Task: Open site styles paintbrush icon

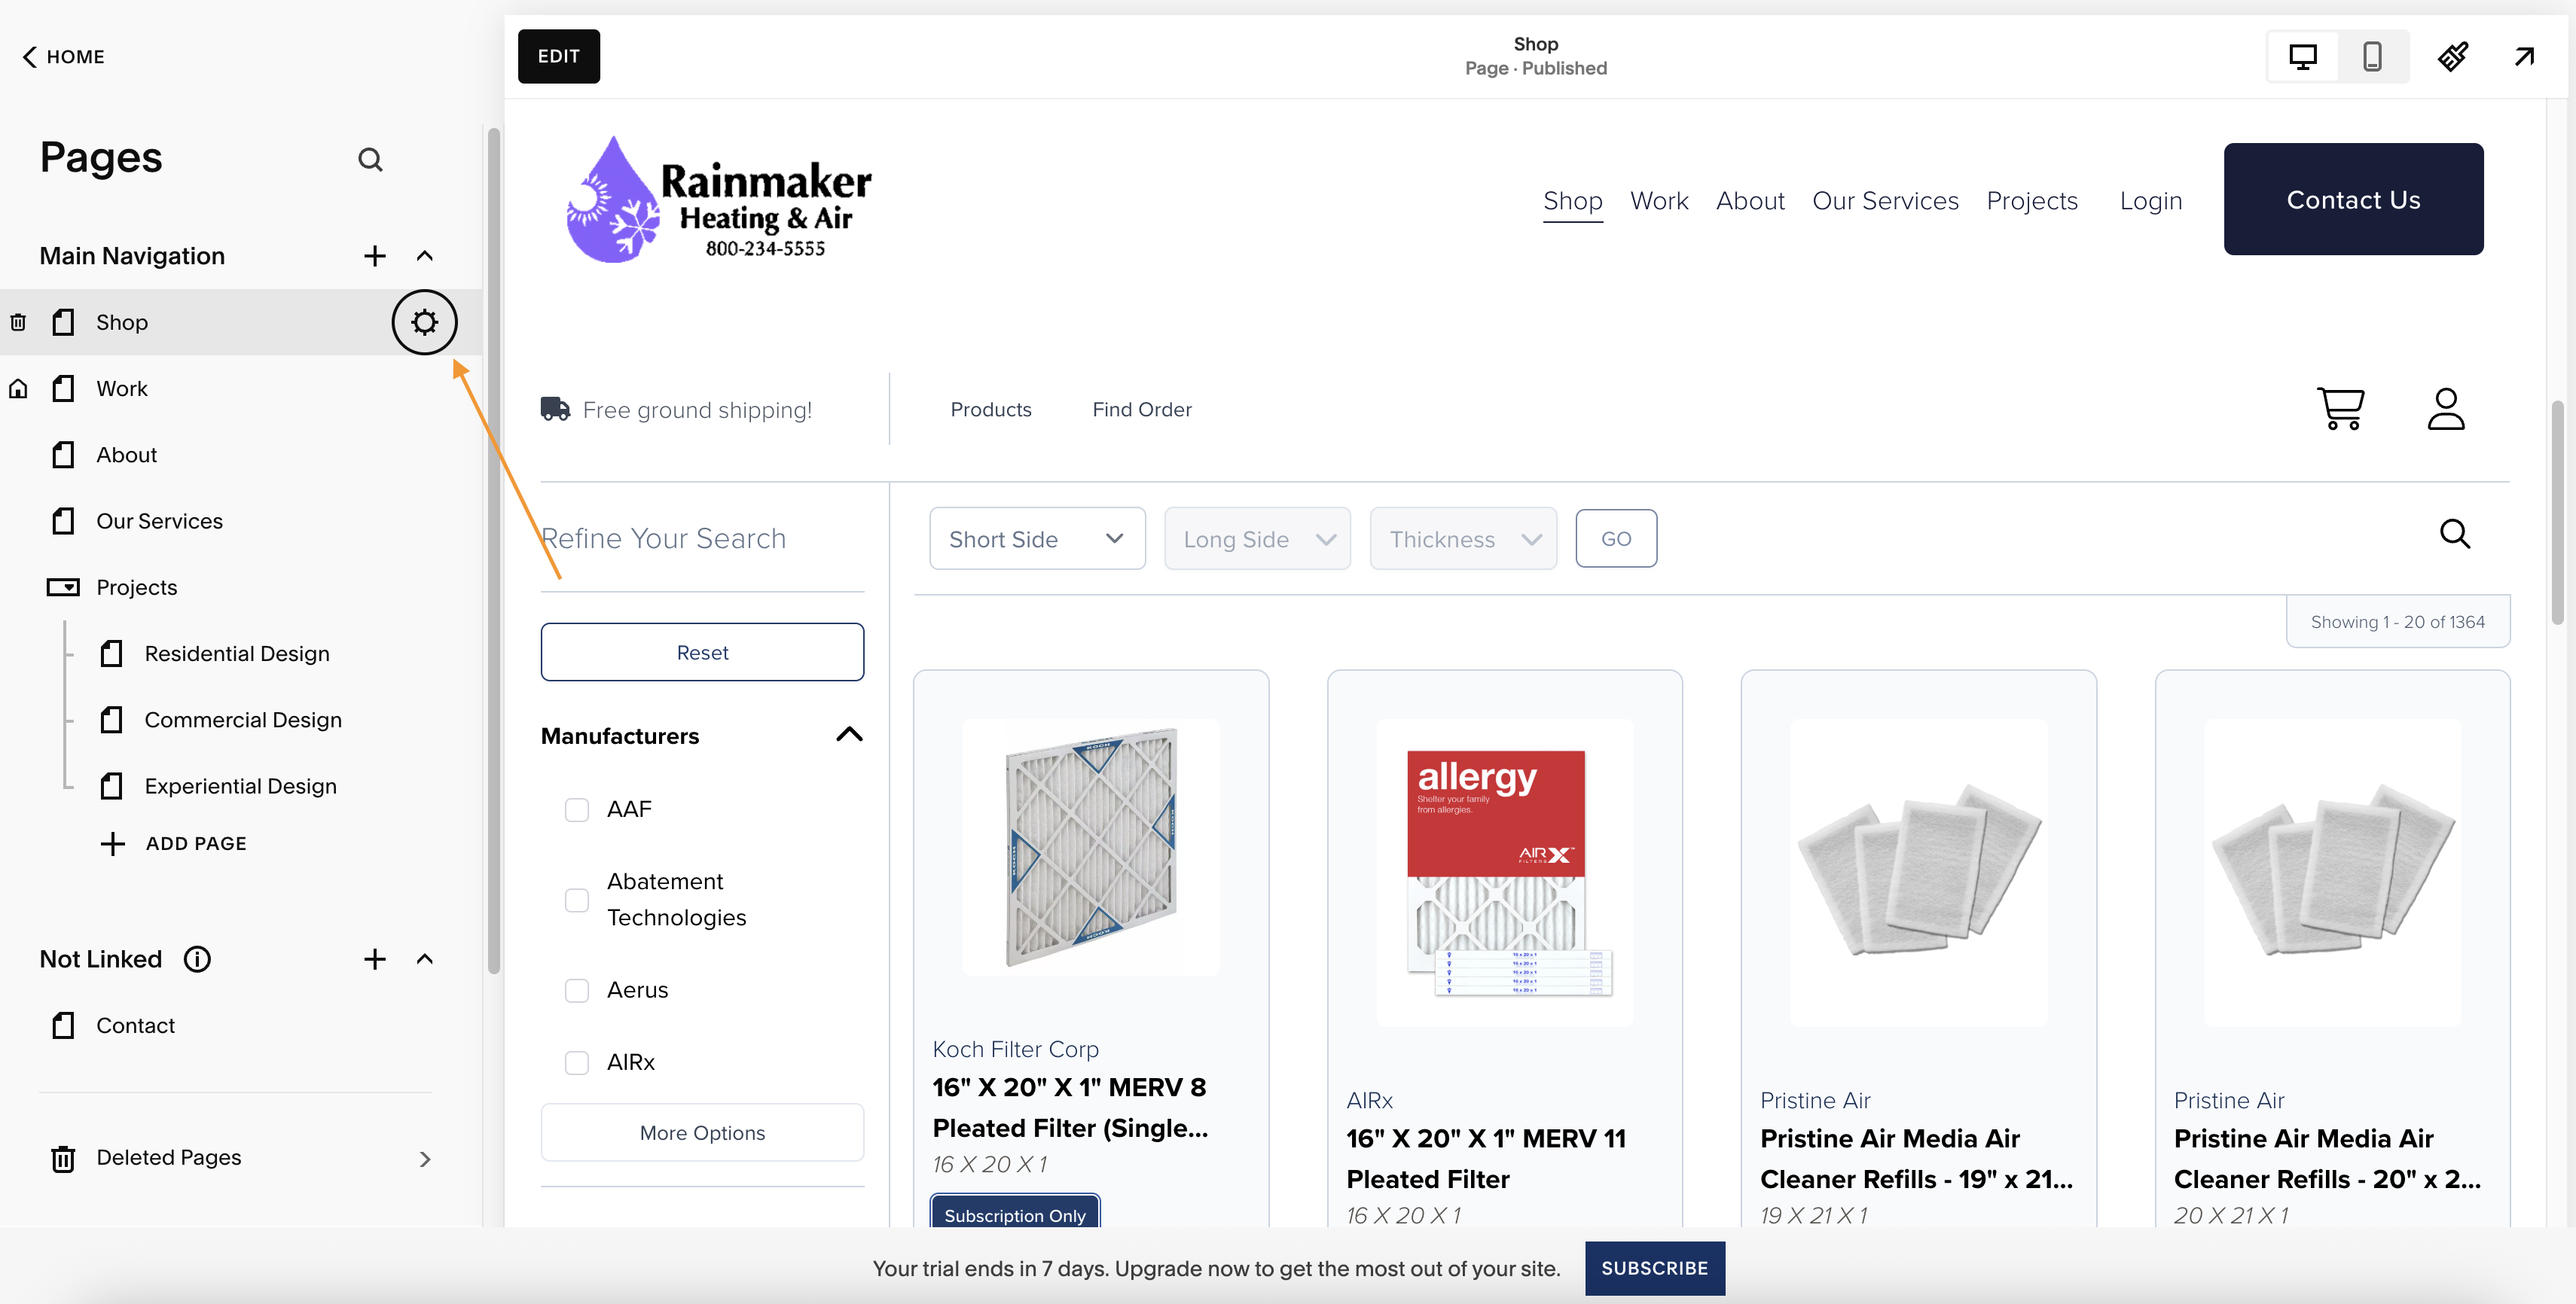Action: click(x=2452, y=56)
